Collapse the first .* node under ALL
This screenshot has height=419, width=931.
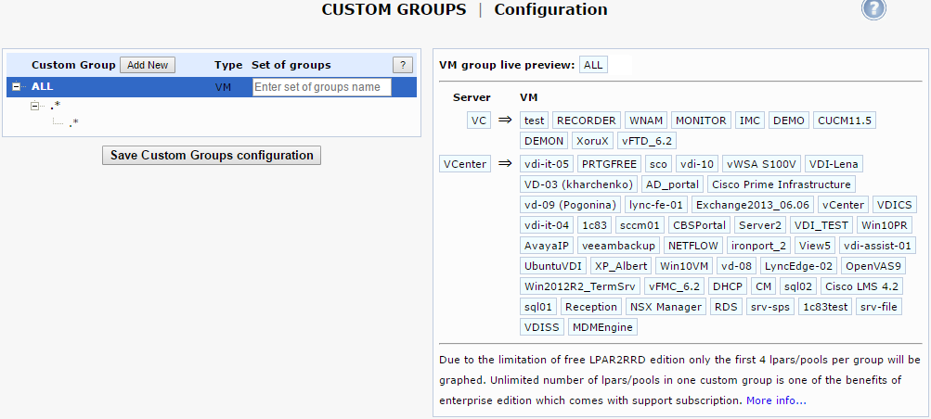click(37, 106)
